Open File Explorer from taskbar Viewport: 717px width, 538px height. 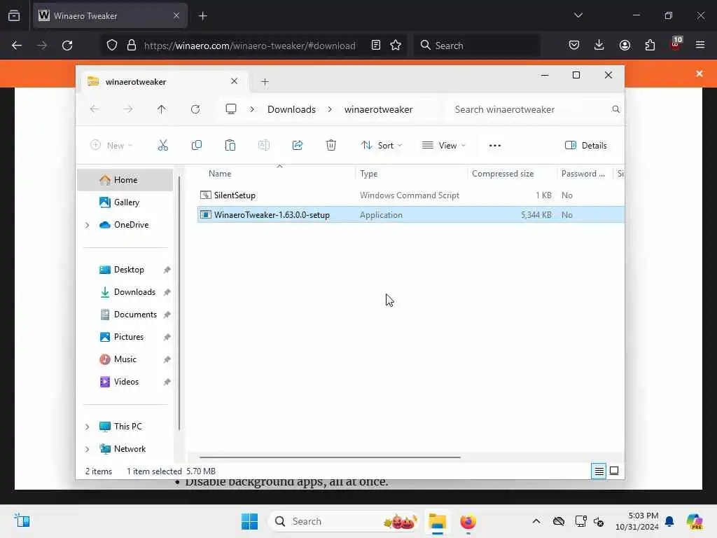437,521
